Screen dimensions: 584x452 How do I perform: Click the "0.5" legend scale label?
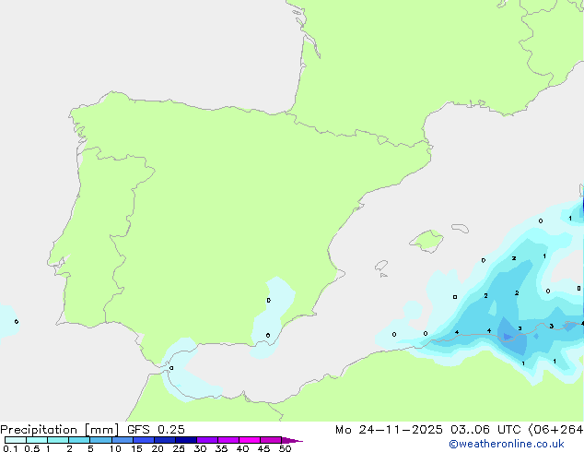(x=31, y=448)
